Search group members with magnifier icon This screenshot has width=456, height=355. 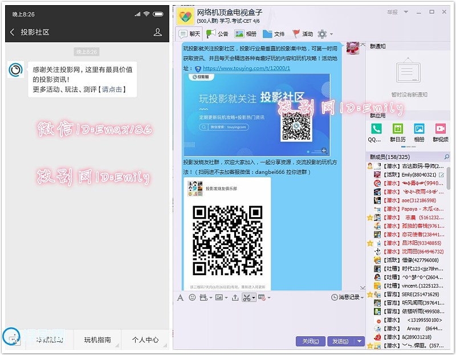pos(446,157)
